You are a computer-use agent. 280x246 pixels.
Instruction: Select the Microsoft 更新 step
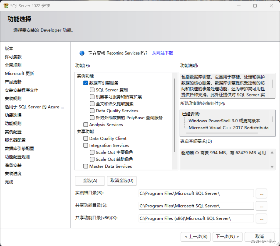click(x=19, y=74)
